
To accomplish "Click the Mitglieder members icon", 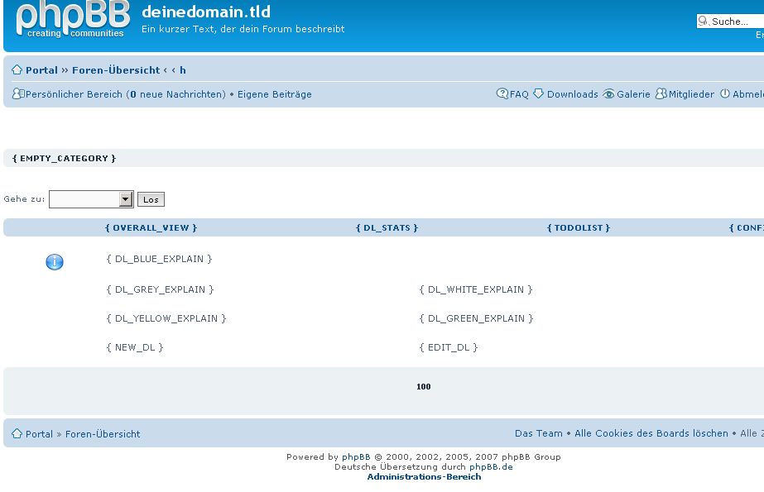I will tap(661, 94).
